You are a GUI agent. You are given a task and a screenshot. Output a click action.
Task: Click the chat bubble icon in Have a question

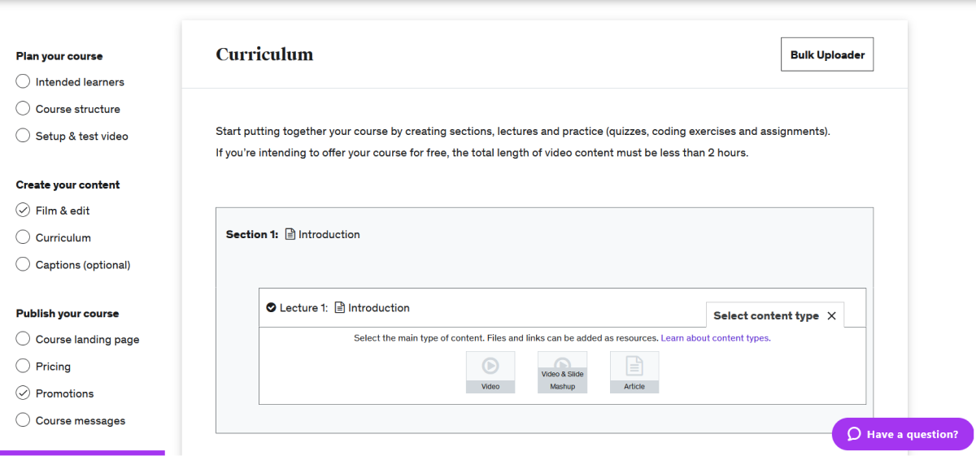pyautogui.click(x=854, y=434)
